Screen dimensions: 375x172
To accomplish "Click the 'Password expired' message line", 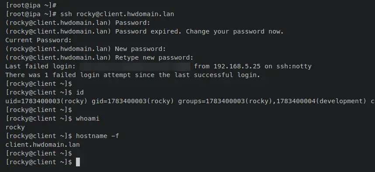I will 144,31.
